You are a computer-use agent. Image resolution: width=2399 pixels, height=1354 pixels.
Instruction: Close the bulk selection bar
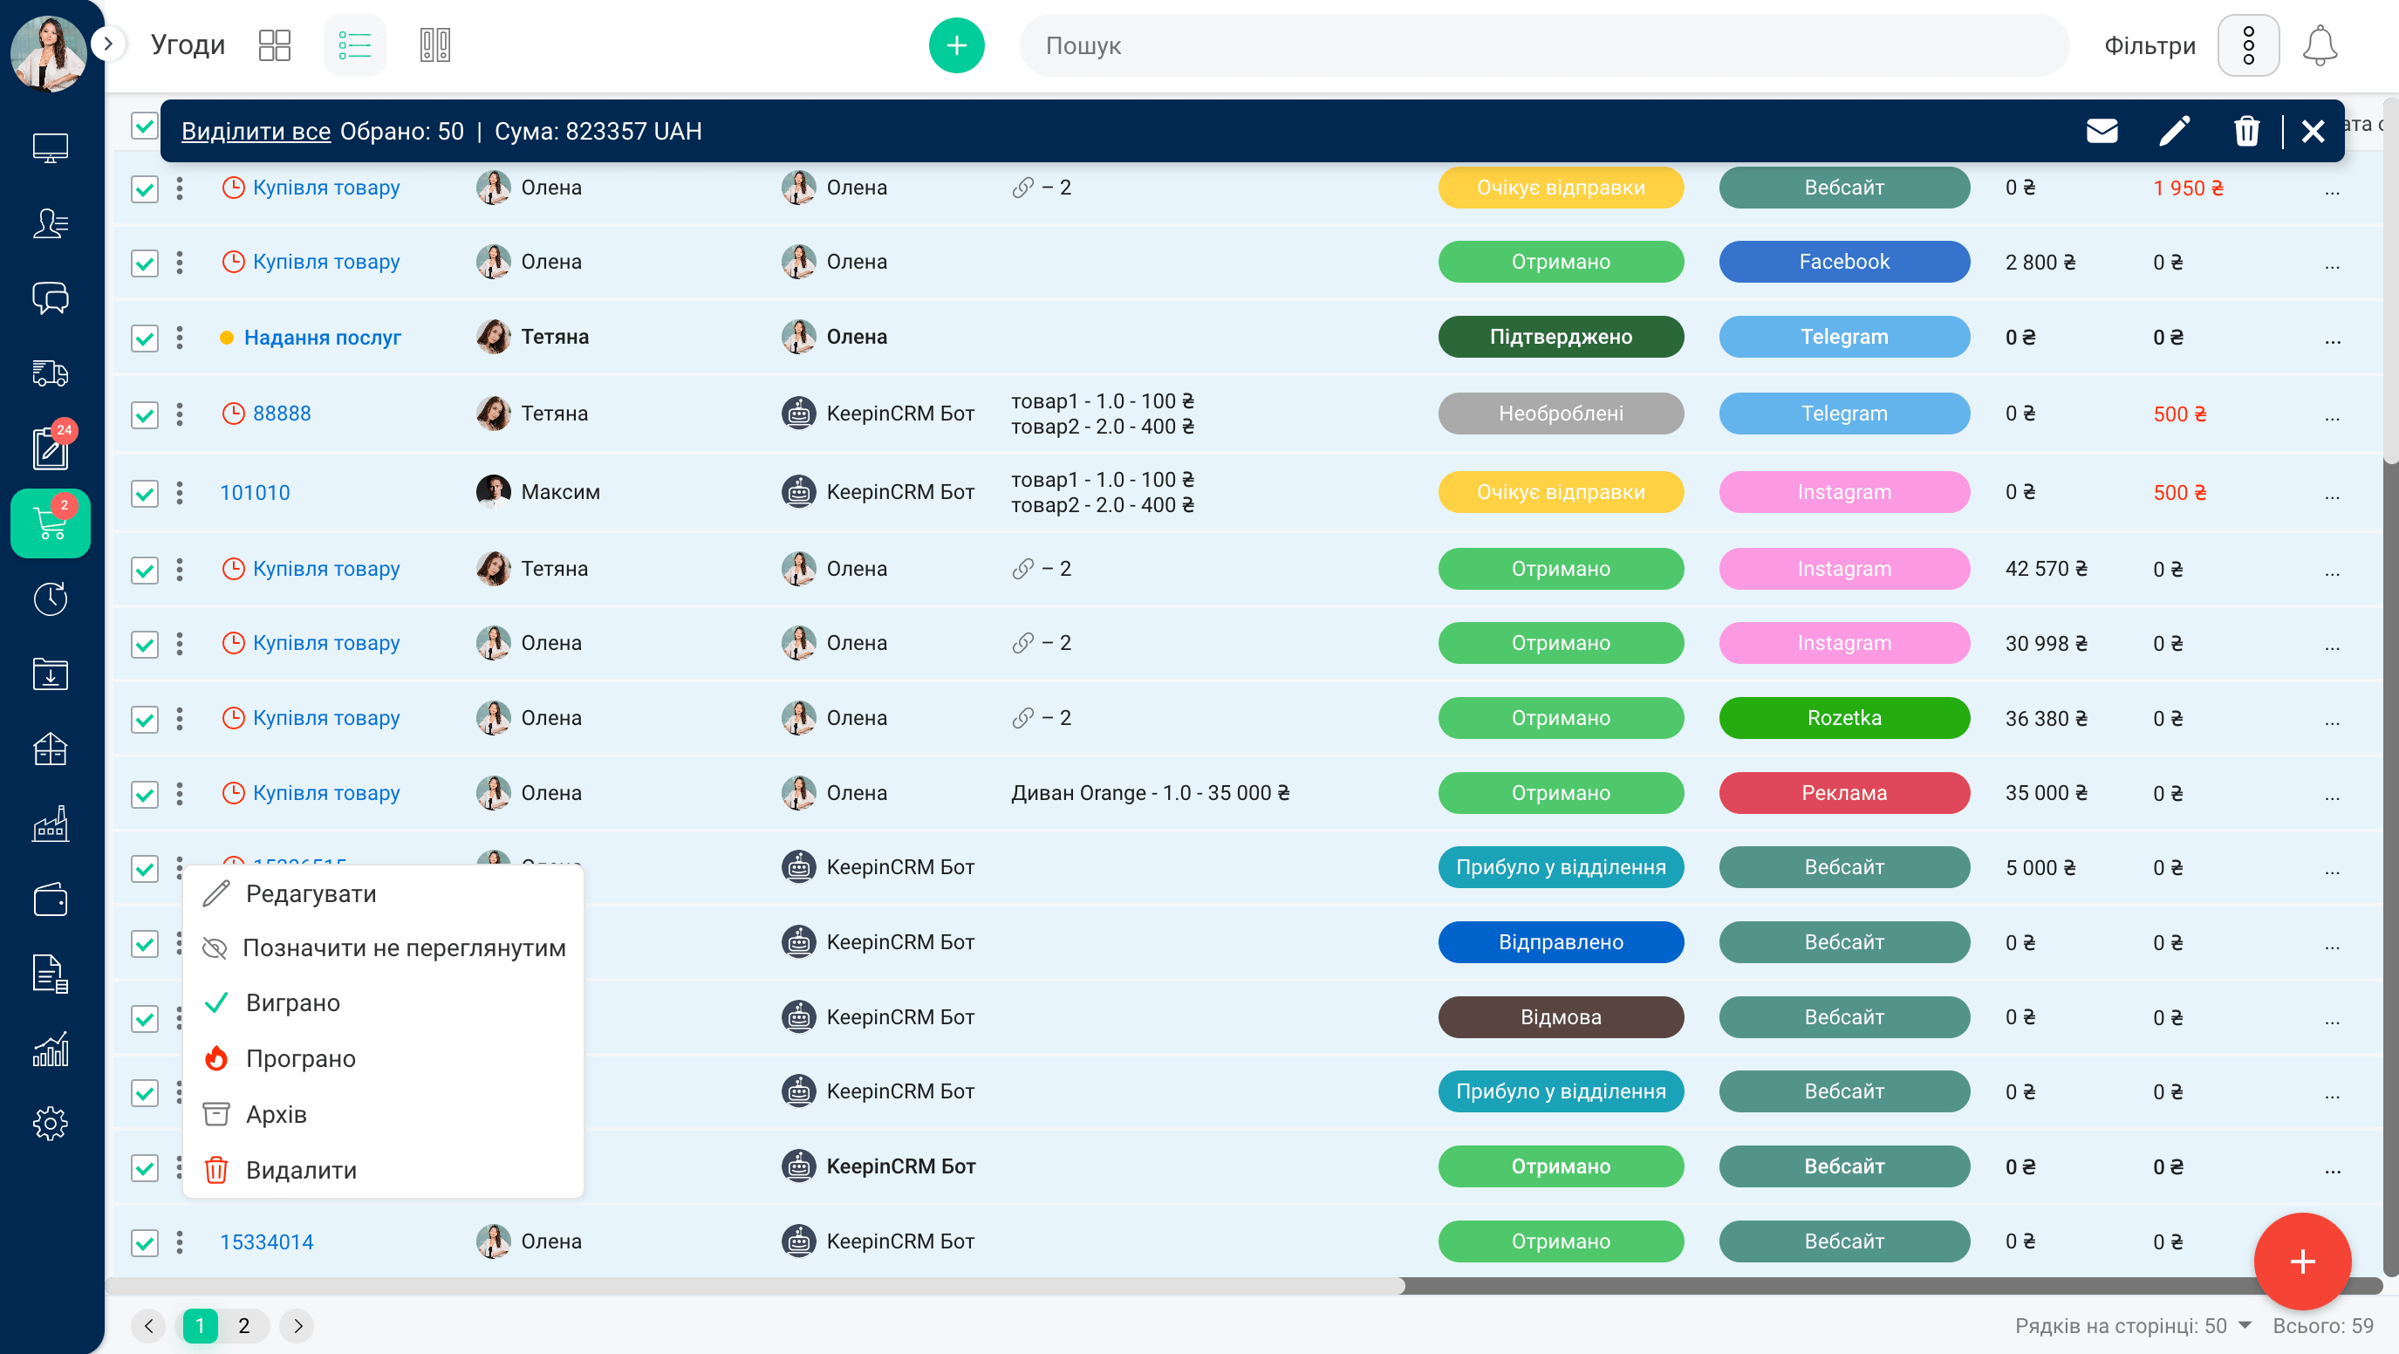click(2314, 132)
